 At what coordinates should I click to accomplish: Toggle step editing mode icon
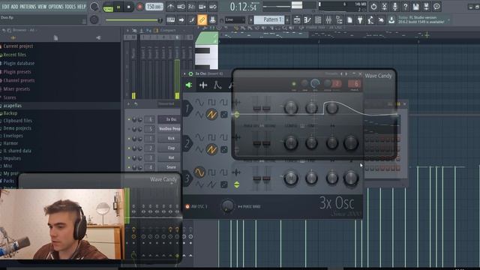click(192, 20)
